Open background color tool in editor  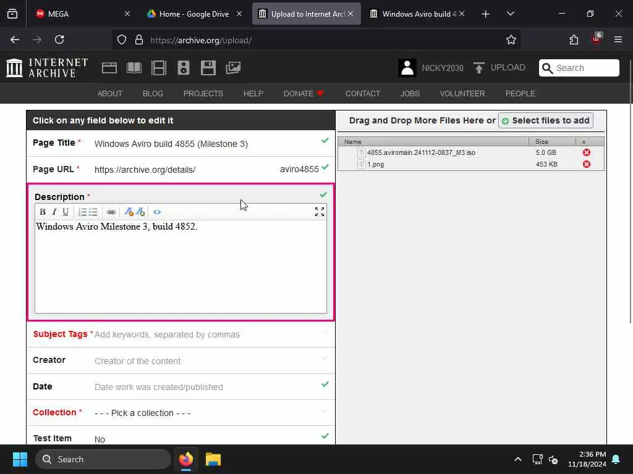[x=140, y=212]
